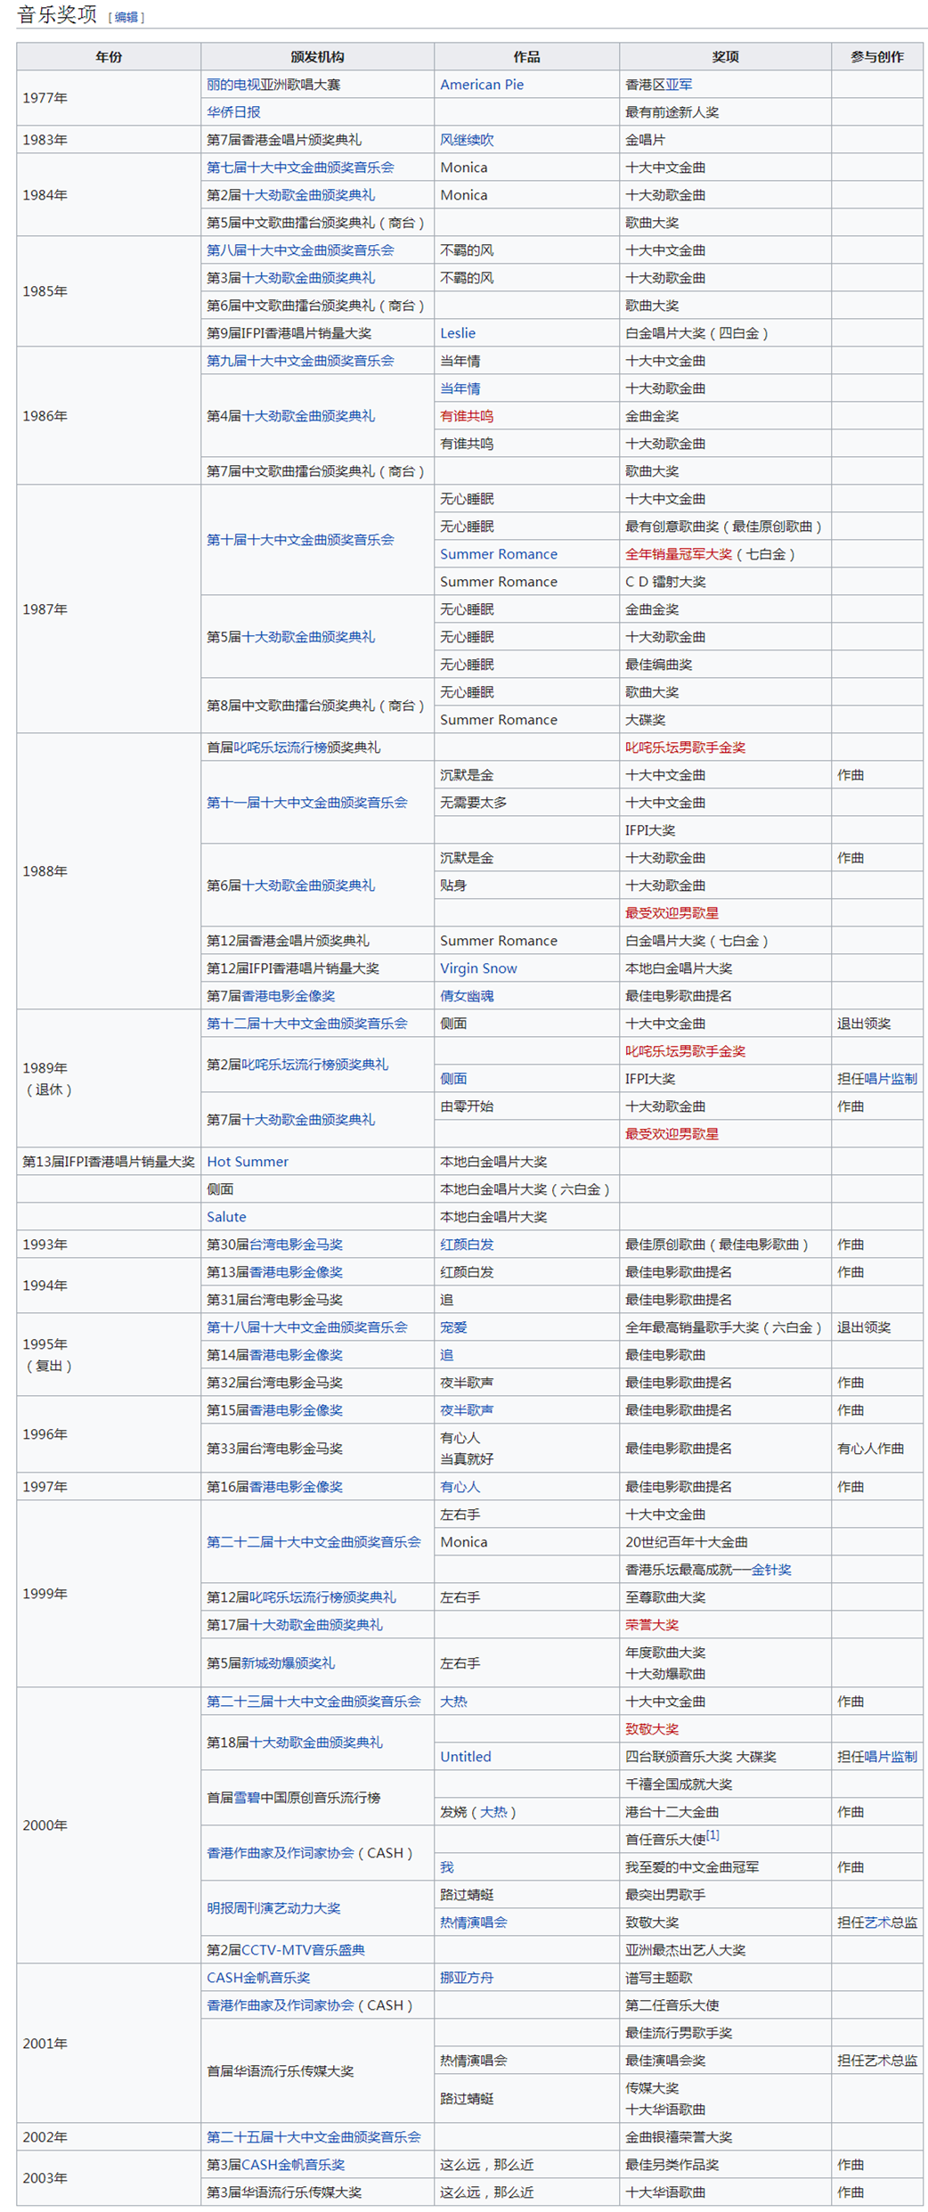
Task: Click the 第2届十大劲歌金曲颁奖典礼 link
Action: (308, 195)
